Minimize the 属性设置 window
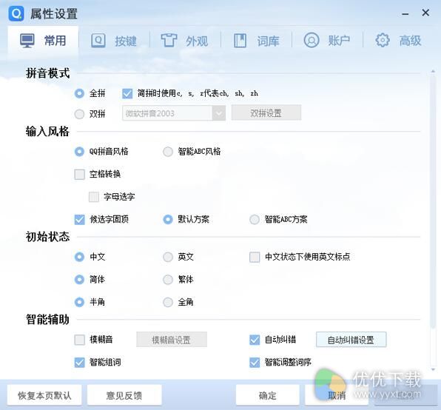 coord(405,13)
